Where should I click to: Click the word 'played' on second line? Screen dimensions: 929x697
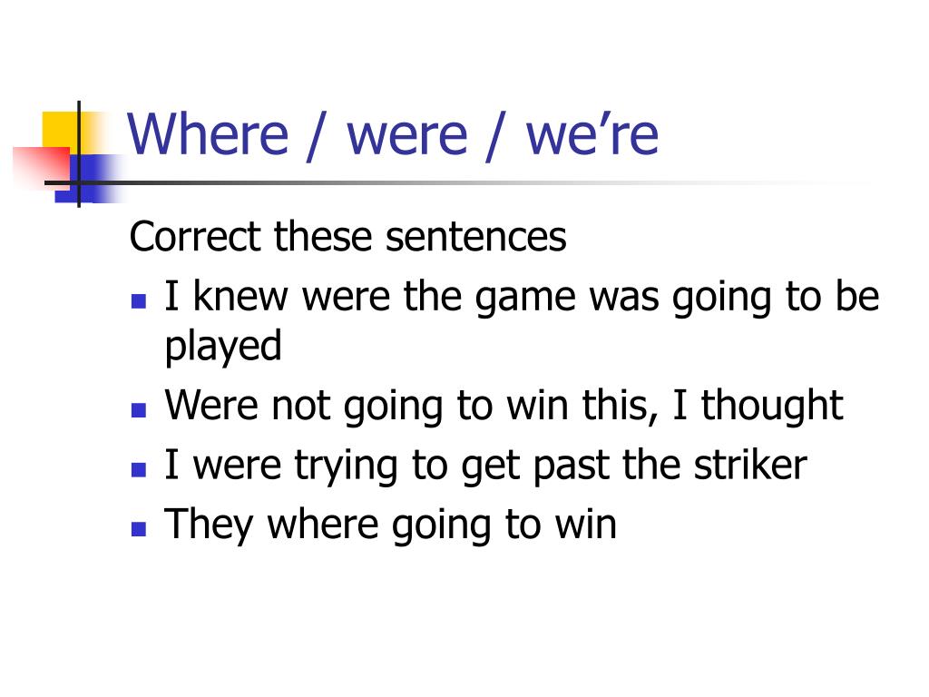(223, 347)
